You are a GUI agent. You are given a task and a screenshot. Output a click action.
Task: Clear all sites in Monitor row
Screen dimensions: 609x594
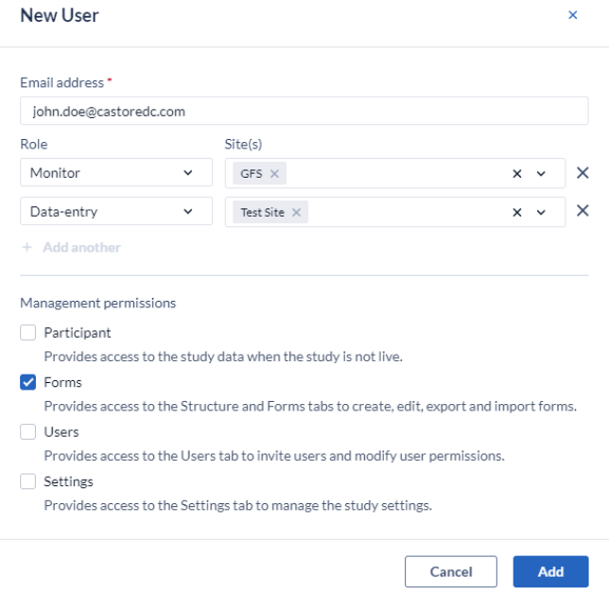517,173
